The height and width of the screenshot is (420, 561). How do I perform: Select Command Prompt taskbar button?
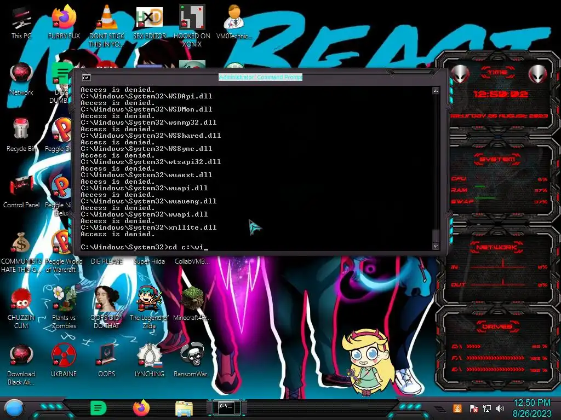click(x=226, y=408)
